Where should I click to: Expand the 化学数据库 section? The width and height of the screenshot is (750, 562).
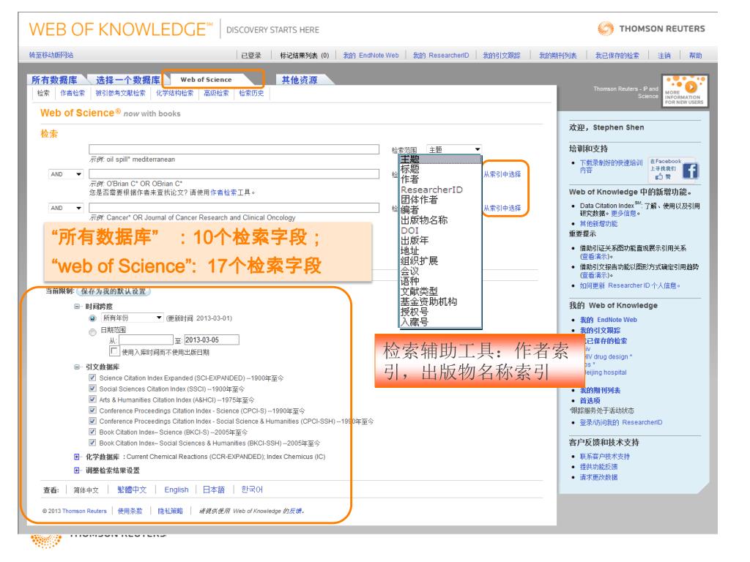click(77, 457)
